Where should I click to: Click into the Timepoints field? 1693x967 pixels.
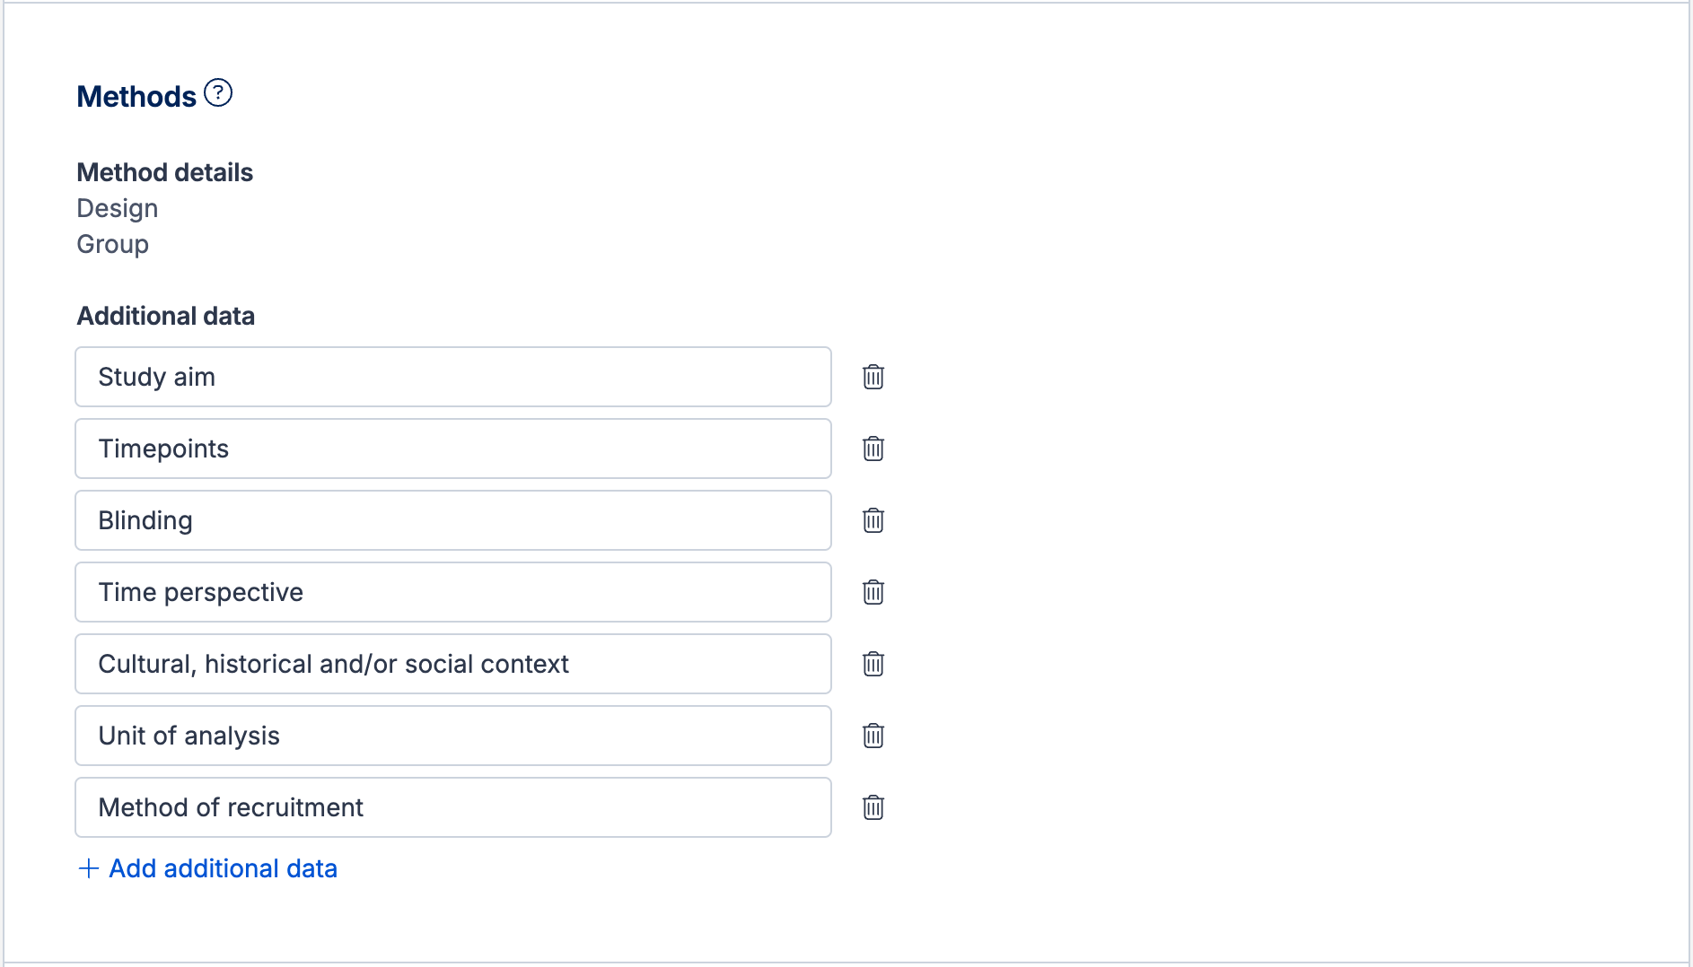point(453,449)
